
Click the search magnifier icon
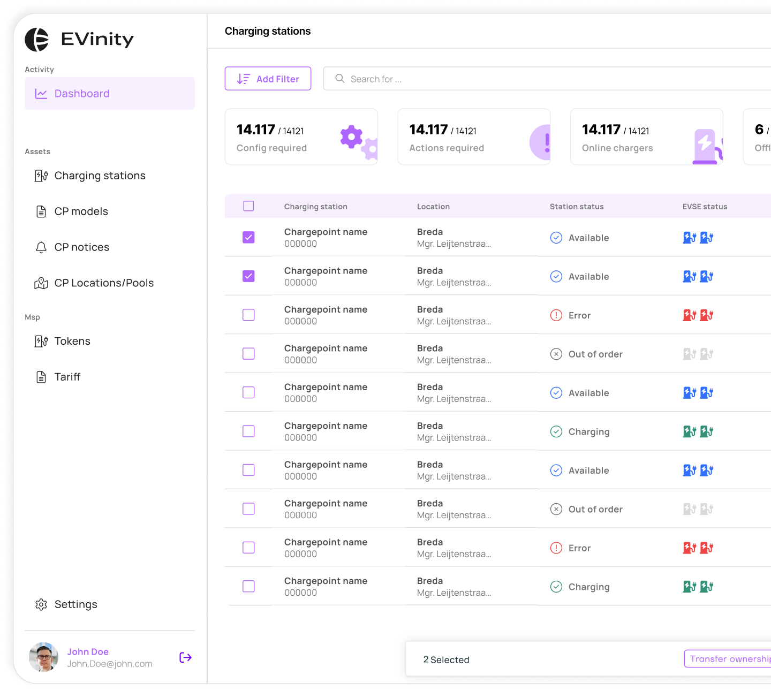click(339, 78)
